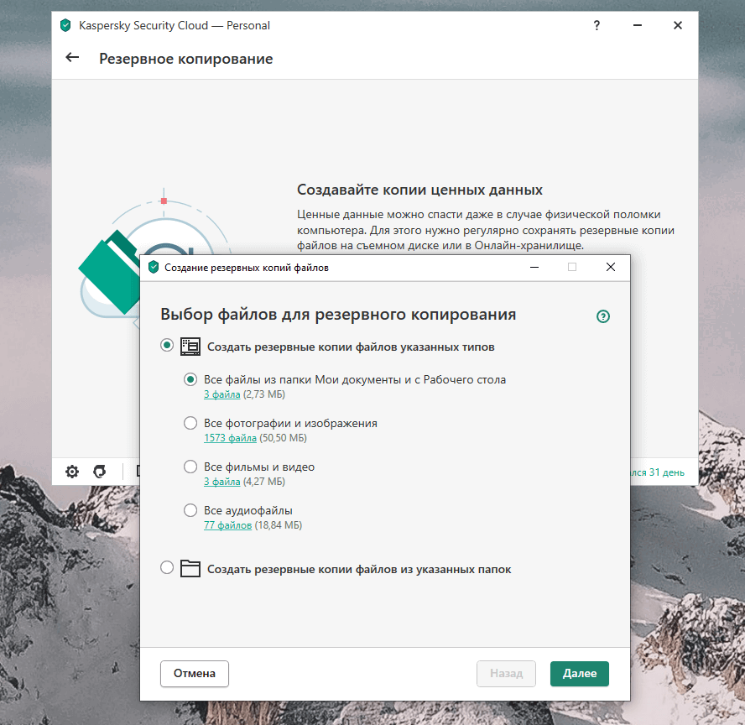This screenshot has height=725, width=745.
Task: Click 'Создавайте копии ценных данных' heading
Action: coord(419,190)
